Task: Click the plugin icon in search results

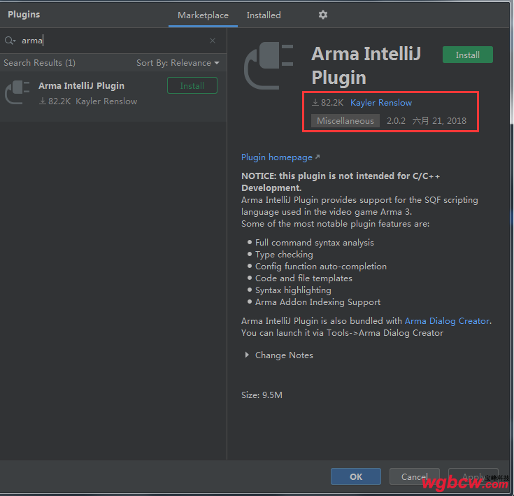Action: click(17, 92)
